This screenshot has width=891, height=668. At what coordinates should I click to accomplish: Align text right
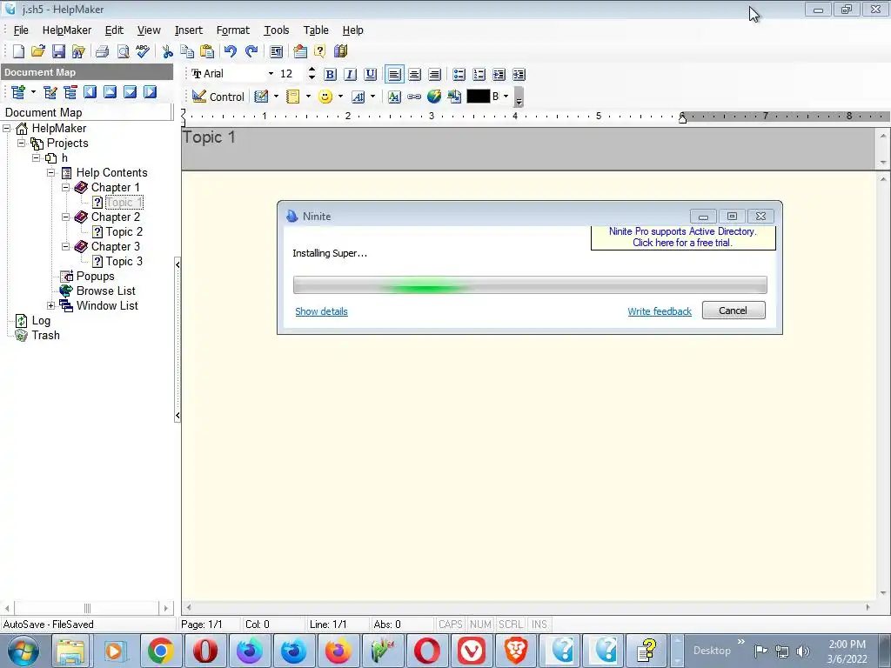435,75
